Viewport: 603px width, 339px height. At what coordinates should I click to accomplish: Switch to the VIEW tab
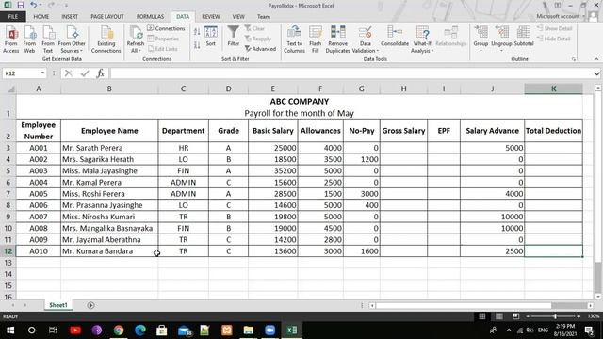point(238,17)
